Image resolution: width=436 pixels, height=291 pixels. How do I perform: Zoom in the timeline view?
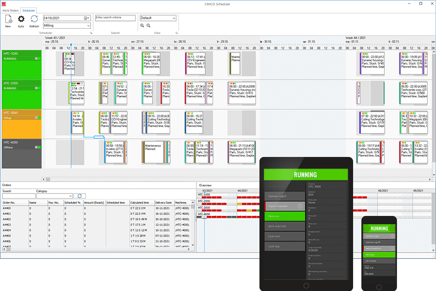(142, 25)
